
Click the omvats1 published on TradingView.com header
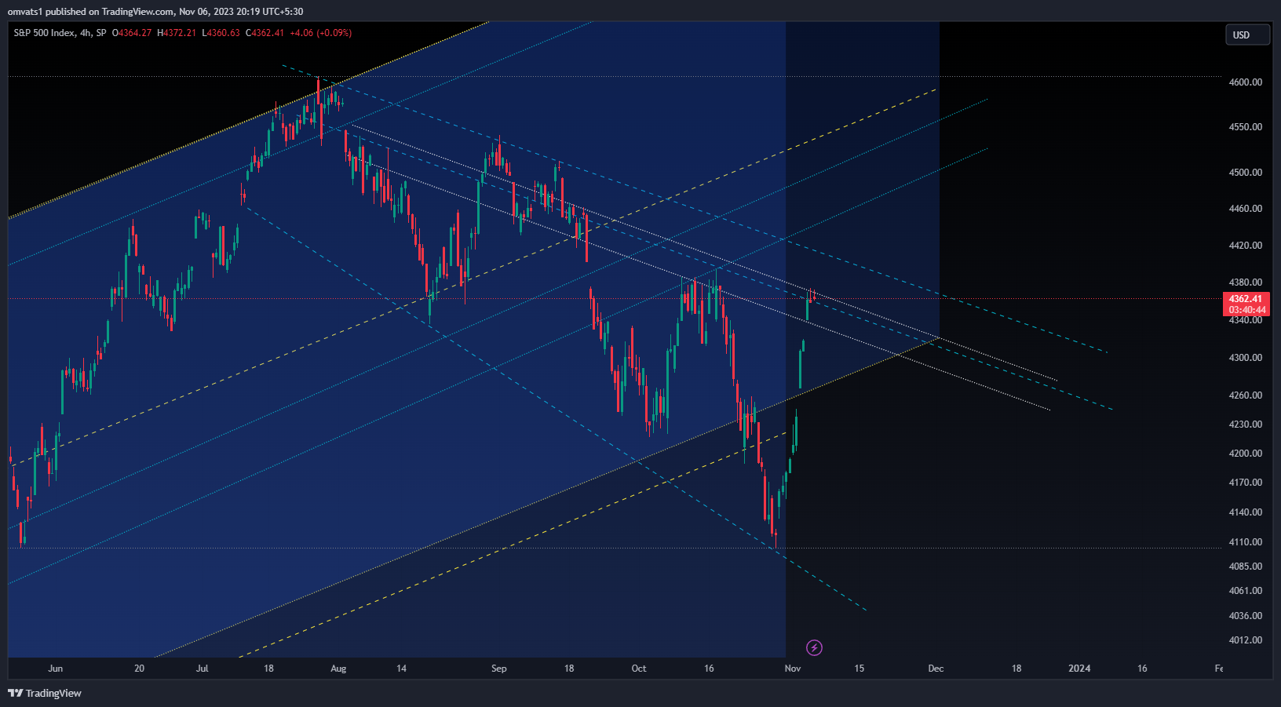155,11
